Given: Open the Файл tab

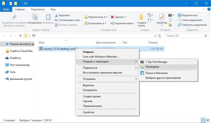Looking at the screenshot, I should click(x=6, y=9).
